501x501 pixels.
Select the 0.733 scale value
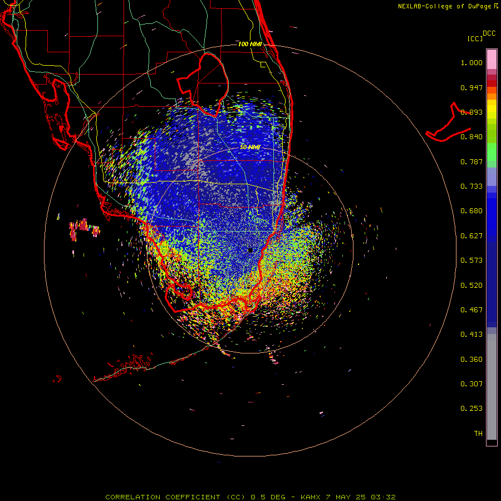coord(471,186)
